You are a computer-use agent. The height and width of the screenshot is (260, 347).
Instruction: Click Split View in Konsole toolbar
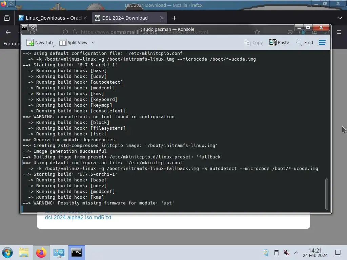(x=74, y=42)
